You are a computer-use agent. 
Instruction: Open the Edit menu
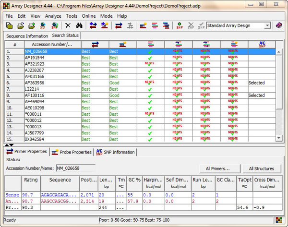pos(22,16)
